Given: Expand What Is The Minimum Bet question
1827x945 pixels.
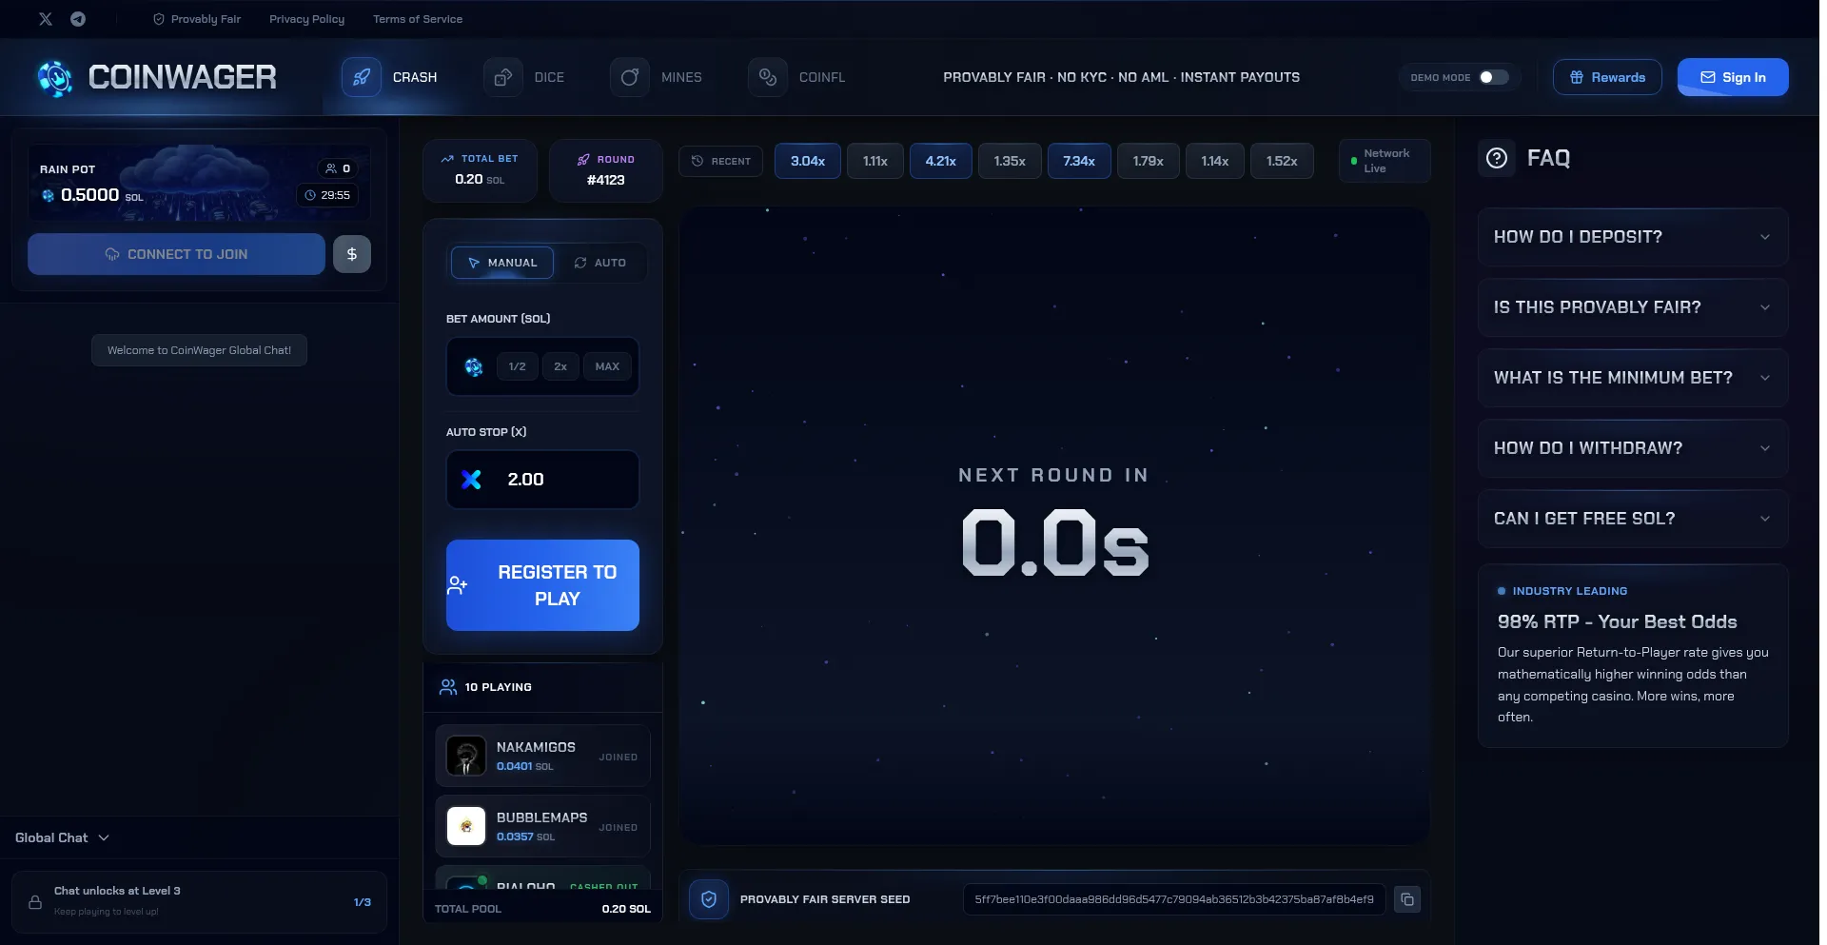Looking at the screenshot, I should 1633,378.
